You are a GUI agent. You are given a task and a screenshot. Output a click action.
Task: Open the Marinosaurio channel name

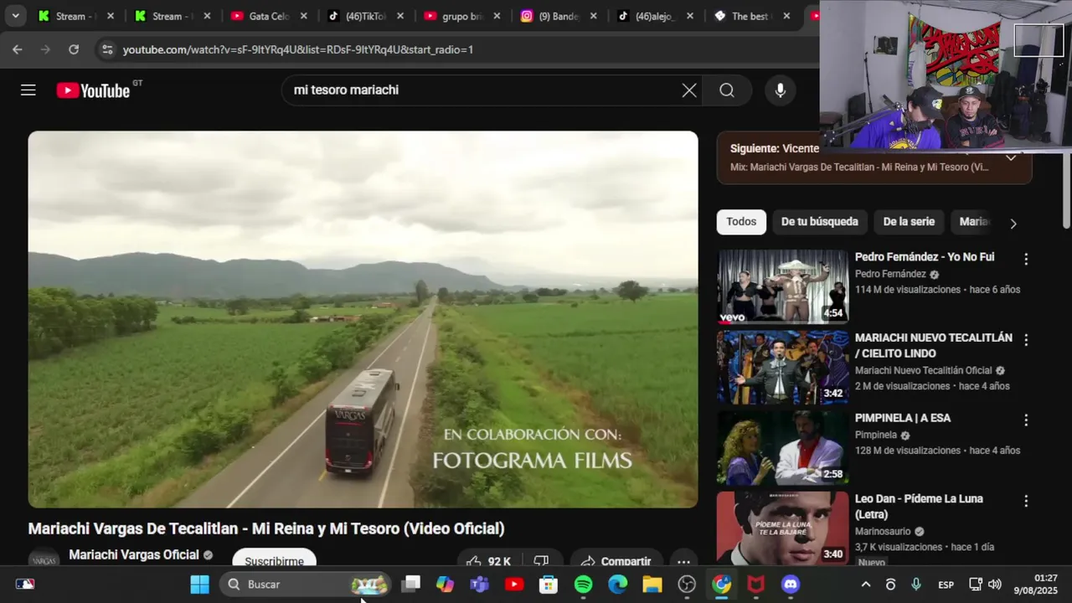pos(883,531)
